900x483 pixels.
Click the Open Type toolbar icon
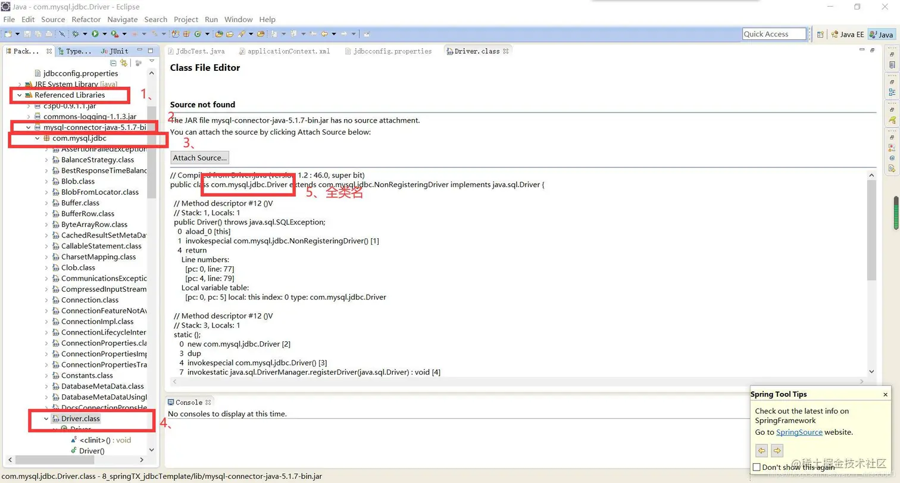pyautogui.click(x=218, y=34)
